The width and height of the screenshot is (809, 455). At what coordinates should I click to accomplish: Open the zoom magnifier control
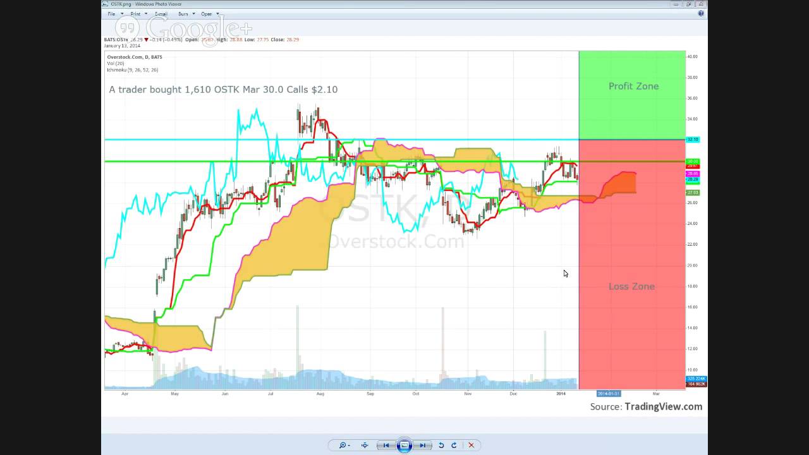pyautogui.click(x=343, y=445)
